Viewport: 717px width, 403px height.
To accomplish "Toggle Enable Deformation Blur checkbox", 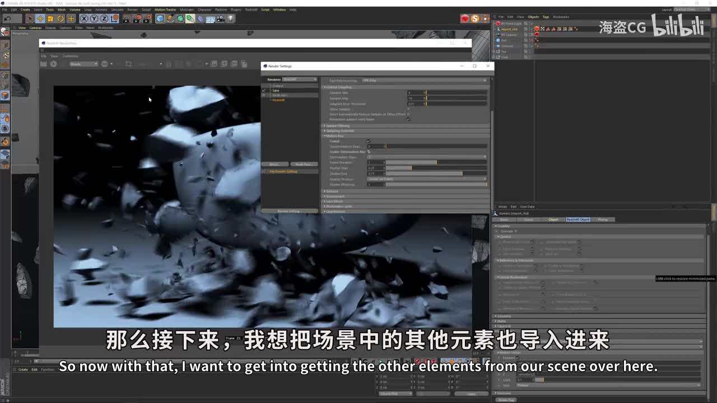I will (369, 152).
